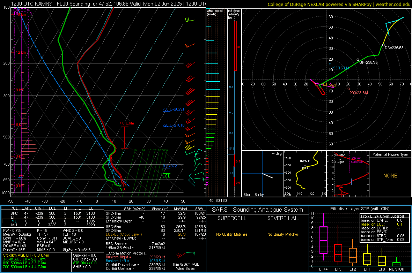The image size is (412, 273).
Task: Click the Supercell = 0.0 composite value
Action: click(x=84, y=255)
